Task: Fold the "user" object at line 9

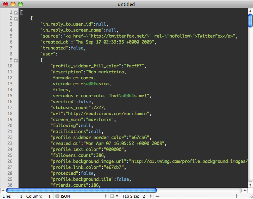Action: pos(16,60)
